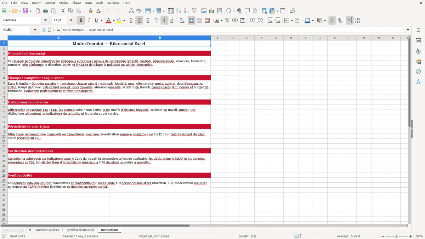
Task: Insert a pivot table
Action: pyautogui.click(x=220, y=11)
